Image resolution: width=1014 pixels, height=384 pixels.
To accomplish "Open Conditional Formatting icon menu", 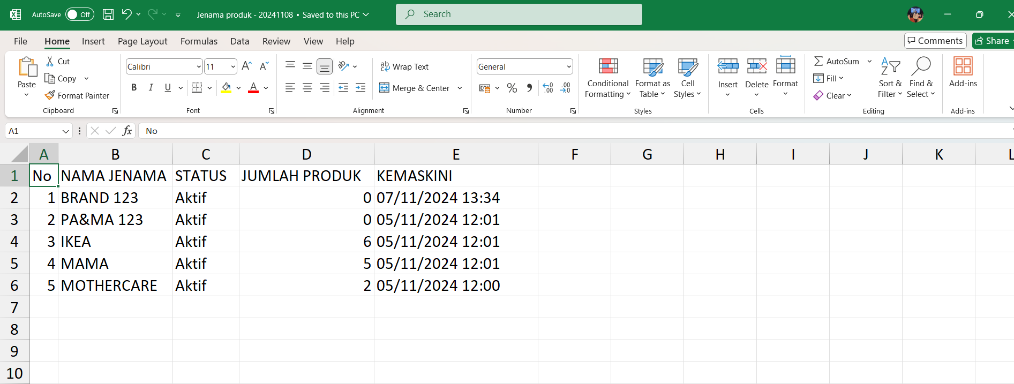I will click(608, 66).
